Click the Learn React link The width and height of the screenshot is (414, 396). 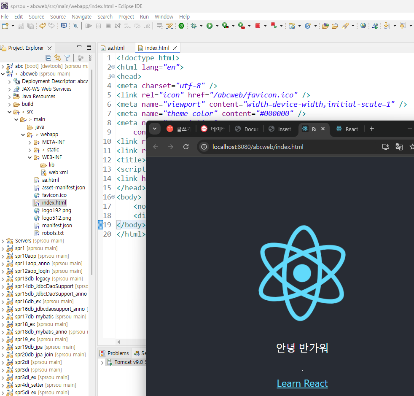pos(302,383)
